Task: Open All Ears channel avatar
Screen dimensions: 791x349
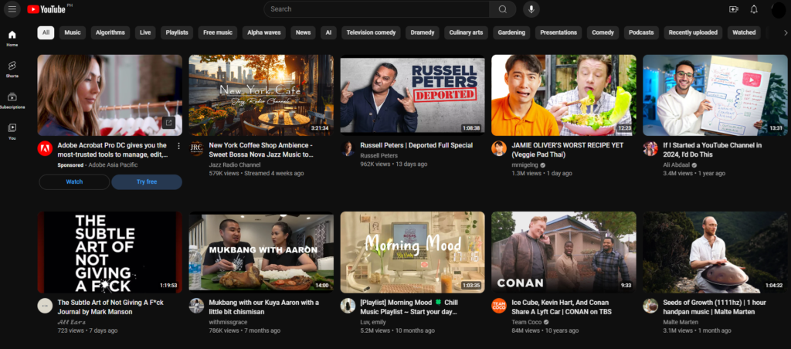Action: click(x=45, y=306)
